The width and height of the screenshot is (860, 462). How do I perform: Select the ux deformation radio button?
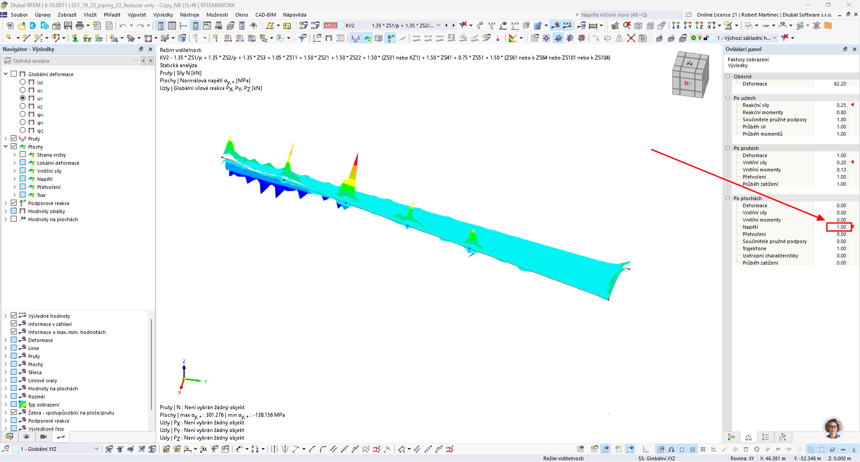pyautogui.click(x=22, y=90)
